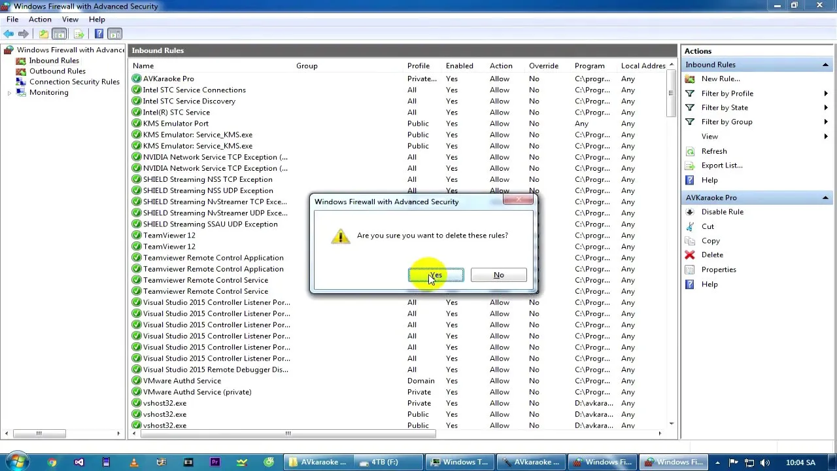Open the View submenu arrow in Actions
The width and height of the screenshot is (837, 471).
click(826, 137)
